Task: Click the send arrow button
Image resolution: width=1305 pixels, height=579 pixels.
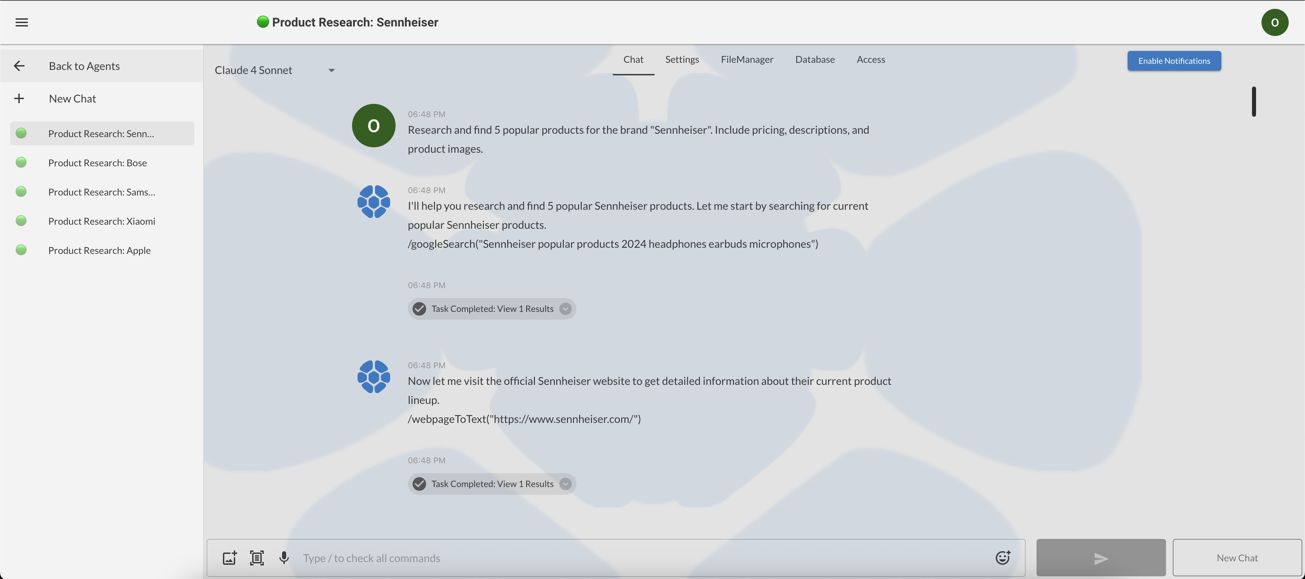Action: 1101,558
